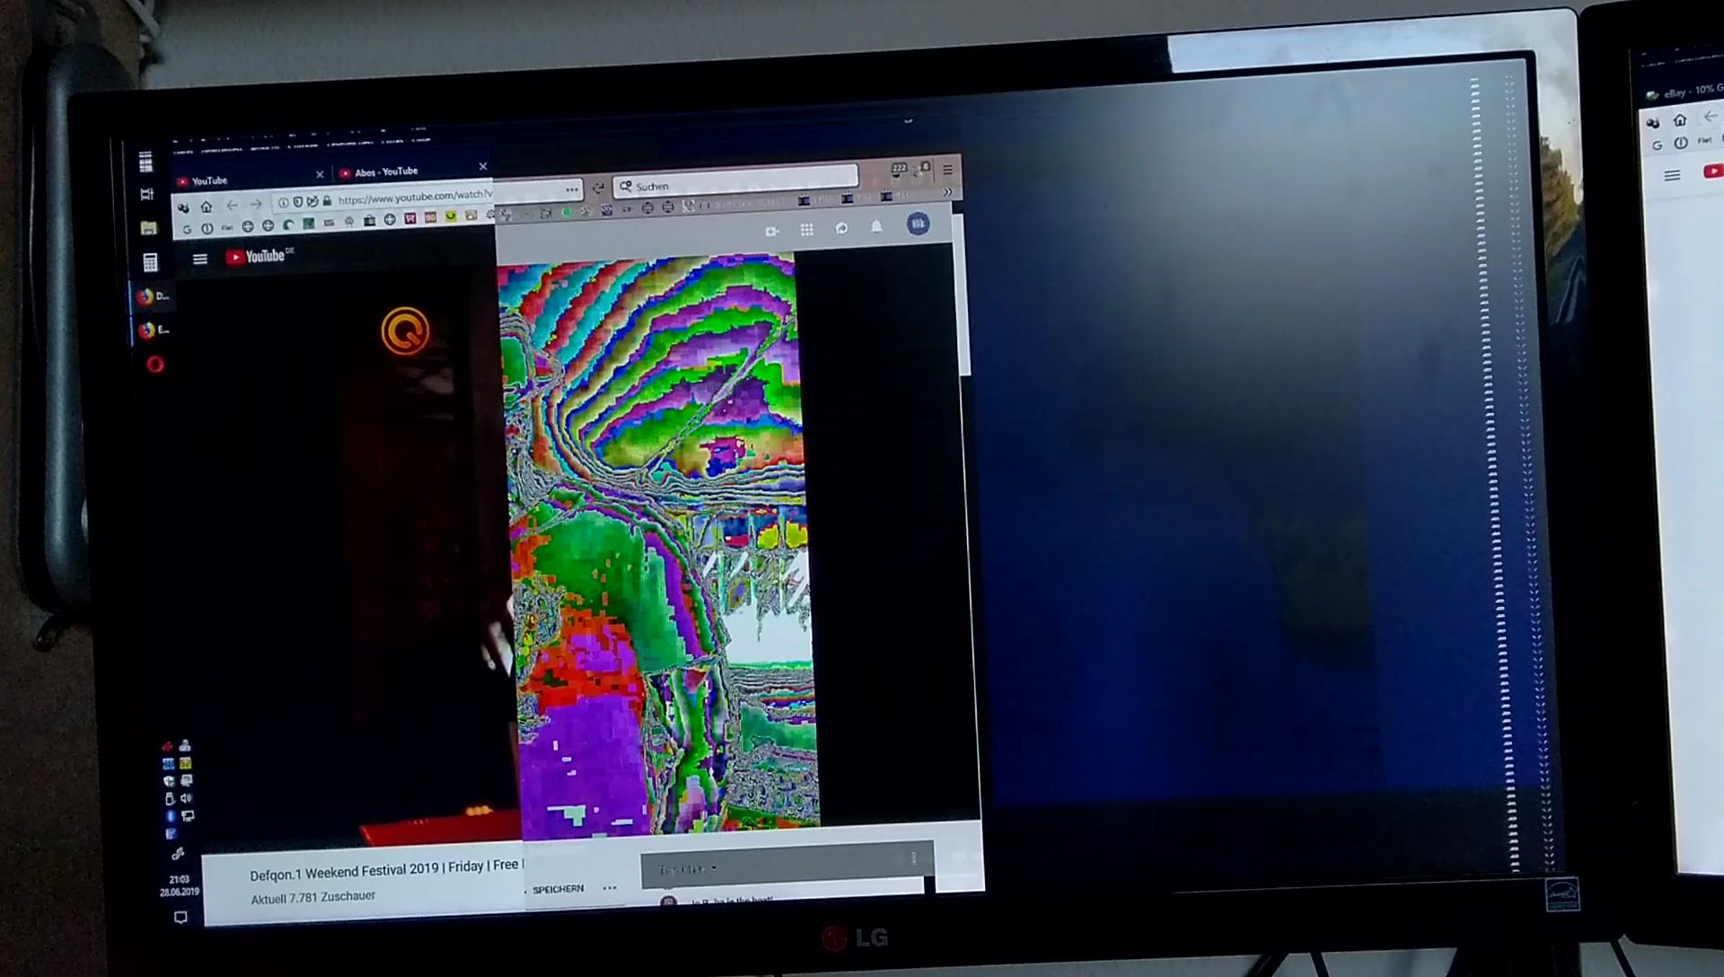The height and width of the screenshot is (977, 1724).
Task: Reload the page
Action: pyautogui.click(x=598, y=189)
